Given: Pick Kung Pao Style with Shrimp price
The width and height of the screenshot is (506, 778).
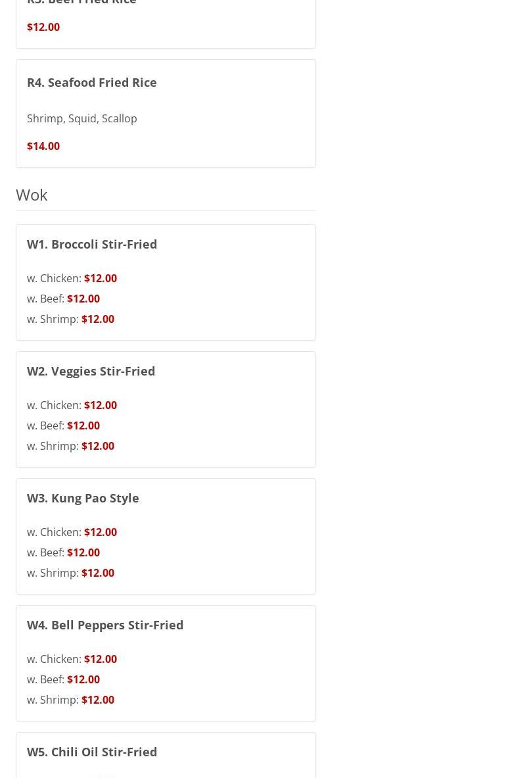Looking at the screenshot, I should pyautogui.click(x=97, y=573).
